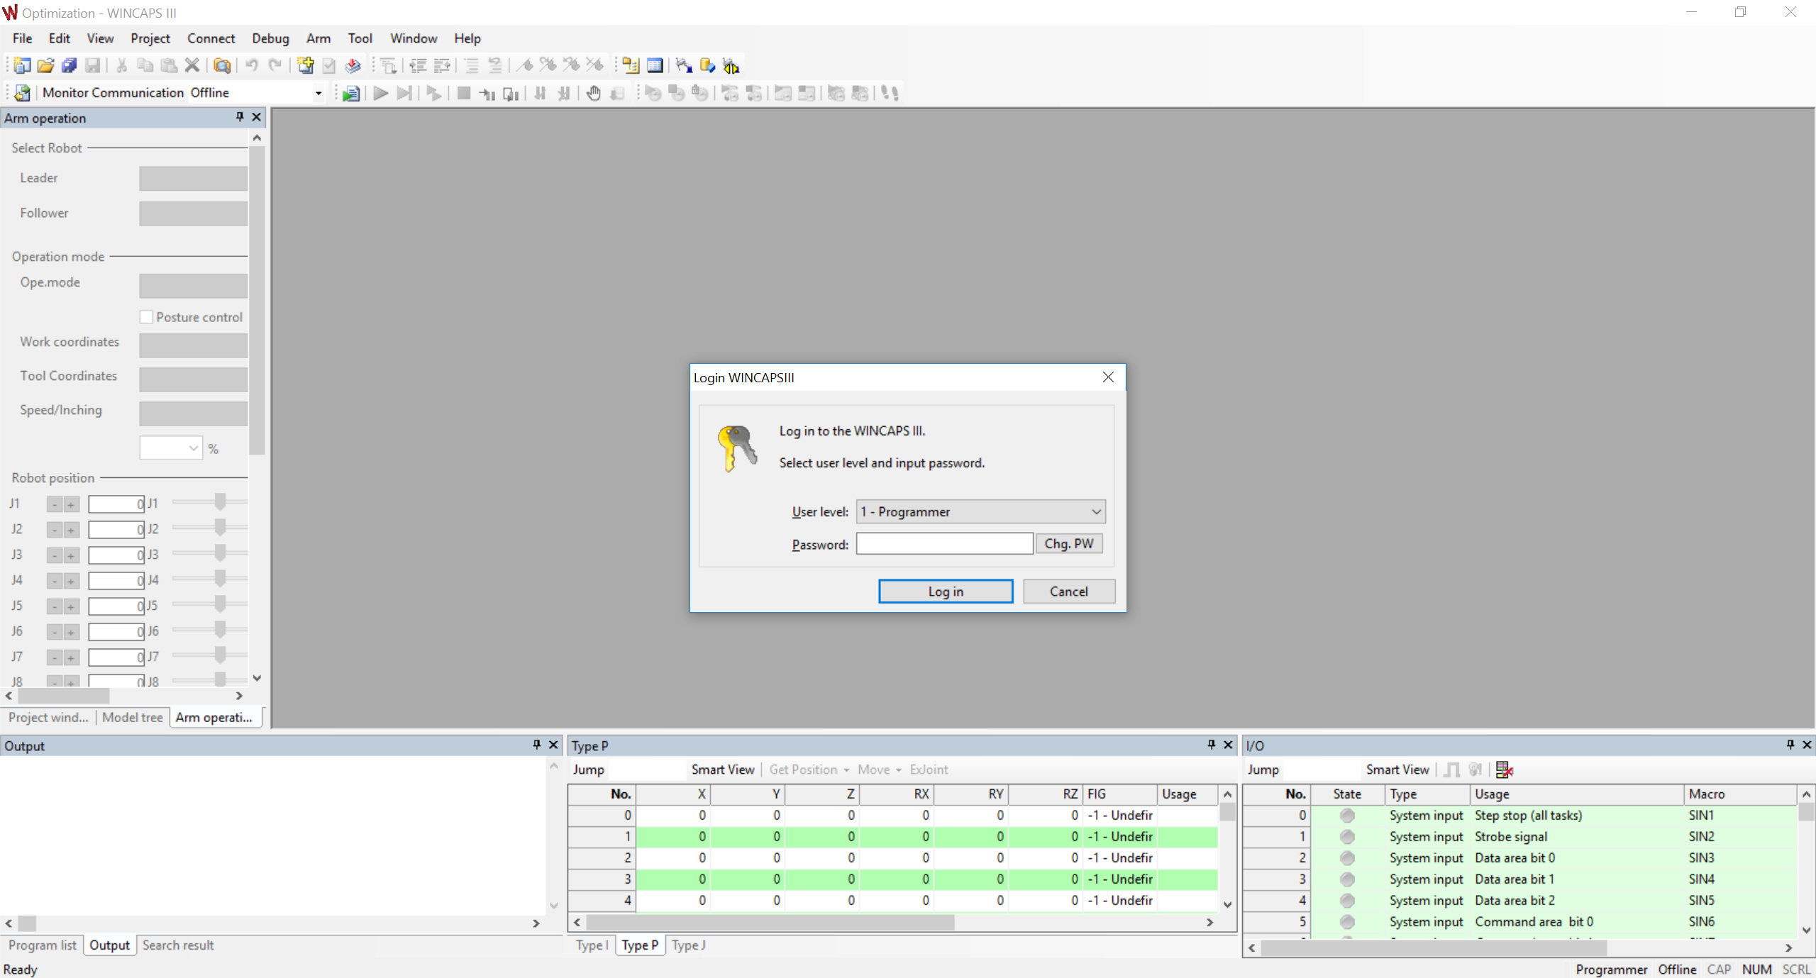Click the Open Project folder icon
The width and height of the screenshot is (1816, 978).
(x=45, y=66)
